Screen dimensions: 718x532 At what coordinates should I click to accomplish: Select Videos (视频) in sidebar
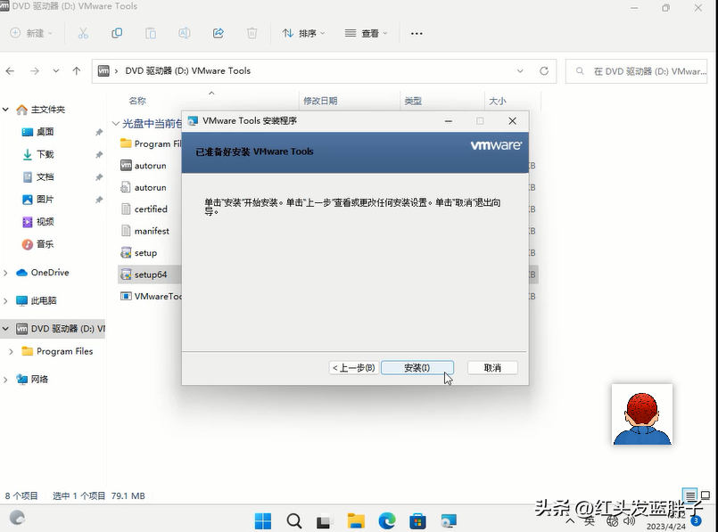click(x=45, y=221)
